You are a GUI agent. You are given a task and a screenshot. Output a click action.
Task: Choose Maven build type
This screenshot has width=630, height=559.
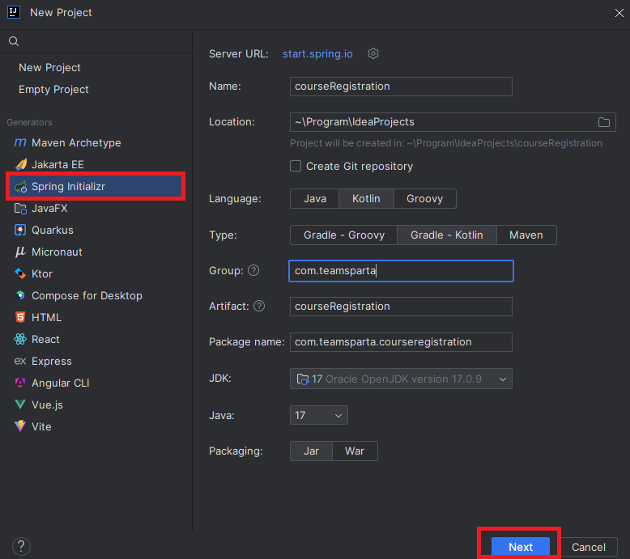(x=526, y=235)
